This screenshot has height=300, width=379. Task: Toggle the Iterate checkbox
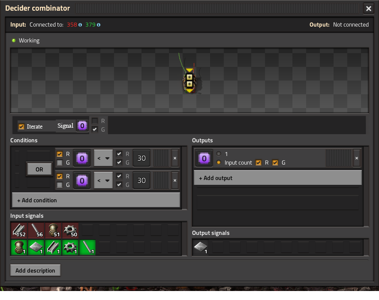click(21, 126)
